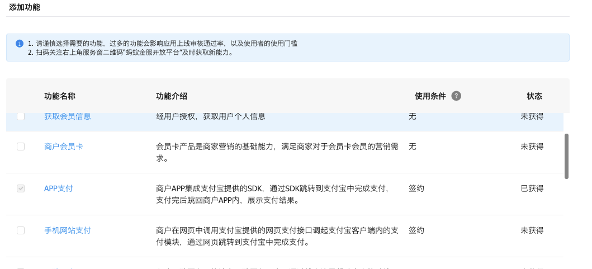Click the blue info icon in notice
This screenshot has height=269, width=592.
20,44
